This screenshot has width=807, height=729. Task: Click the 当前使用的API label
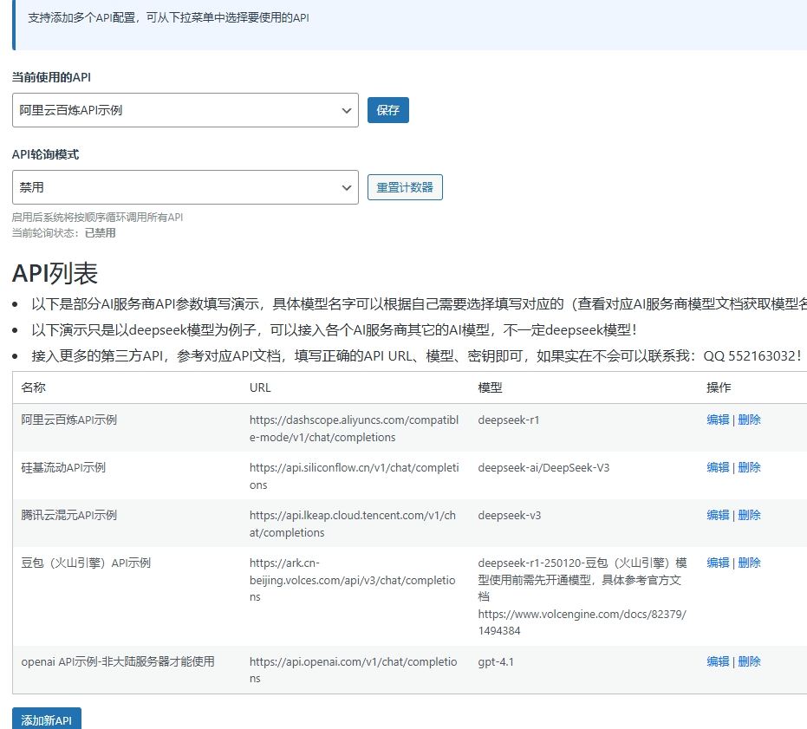51,77
